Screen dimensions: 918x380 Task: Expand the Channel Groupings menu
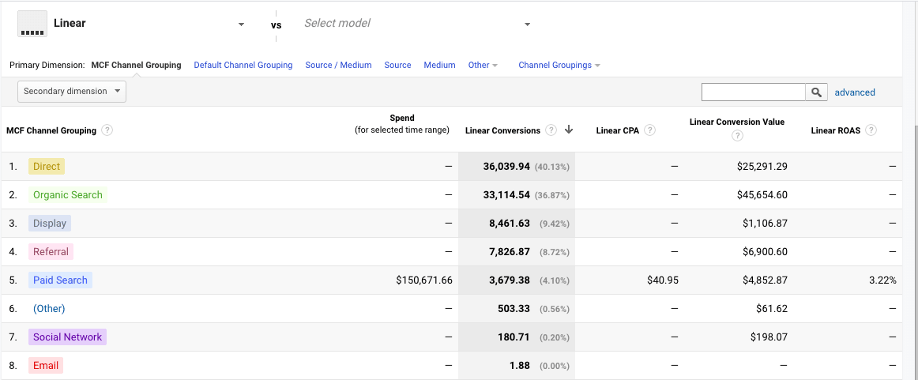[x=559, y=65]
